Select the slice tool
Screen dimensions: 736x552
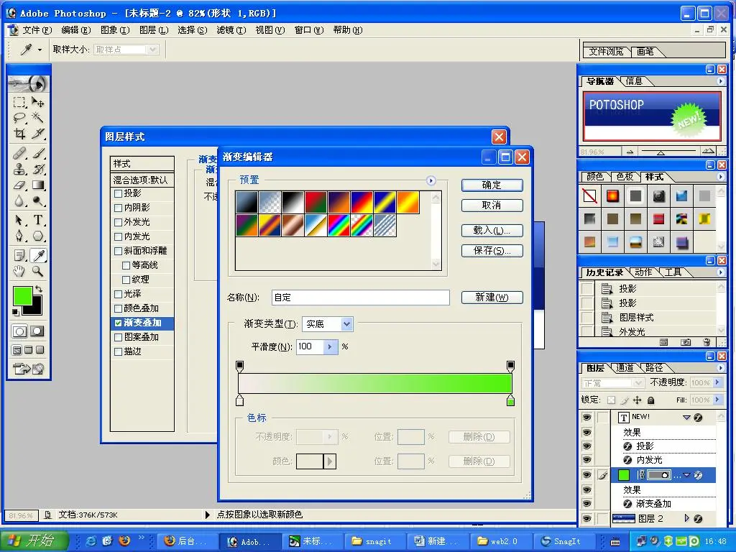click(38, 134)
